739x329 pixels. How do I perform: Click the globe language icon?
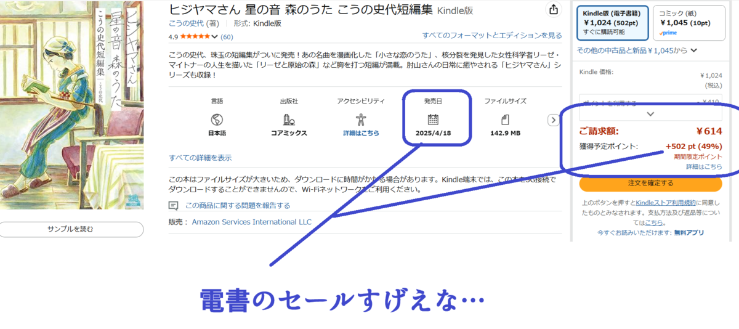click(x=217, y=119)
